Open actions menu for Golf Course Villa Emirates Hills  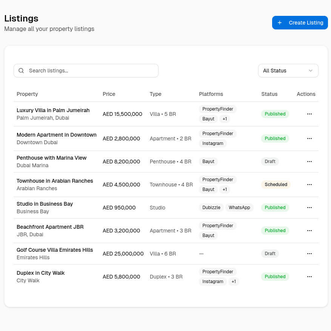point(309,254)
